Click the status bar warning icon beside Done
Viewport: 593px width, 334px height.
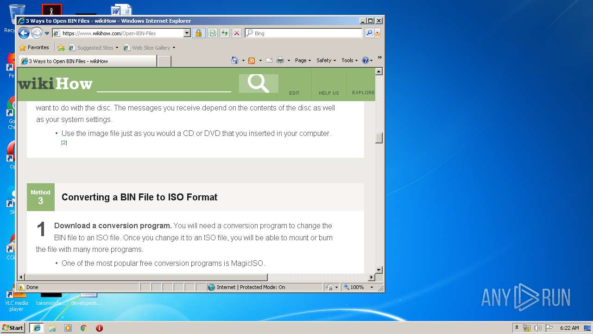[21, 287]
